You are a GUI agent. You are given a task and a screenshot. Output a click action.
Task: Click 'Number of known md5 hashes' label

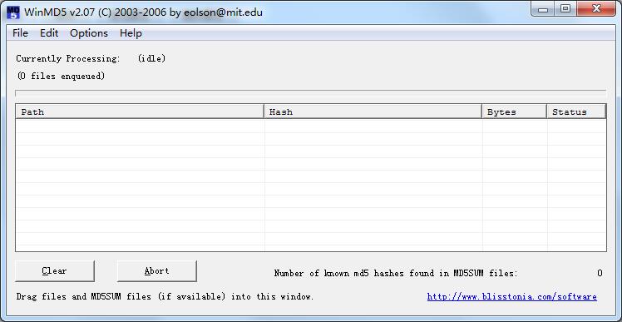pyautogui.click(x=396, y=273)
